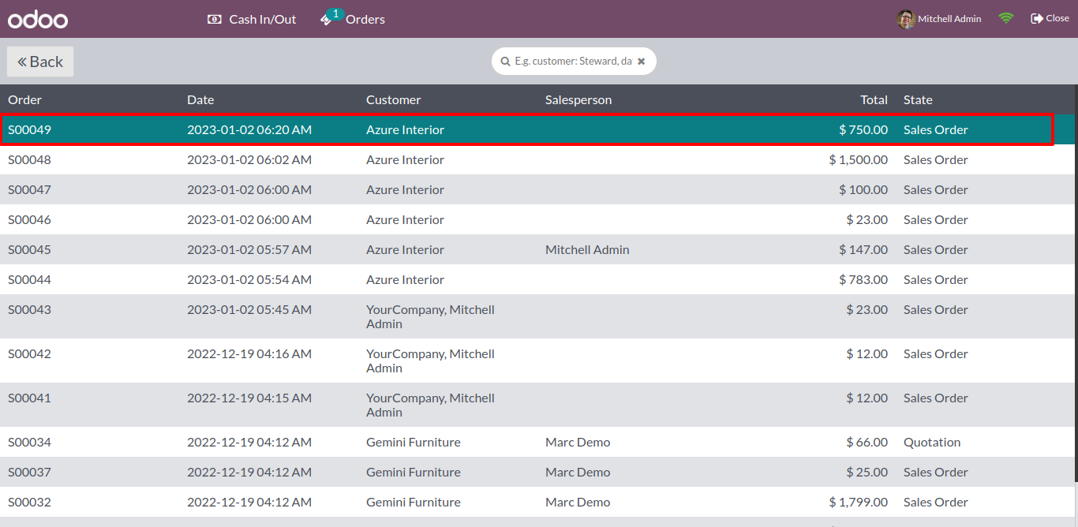Click the Date column header

point(200,100)
